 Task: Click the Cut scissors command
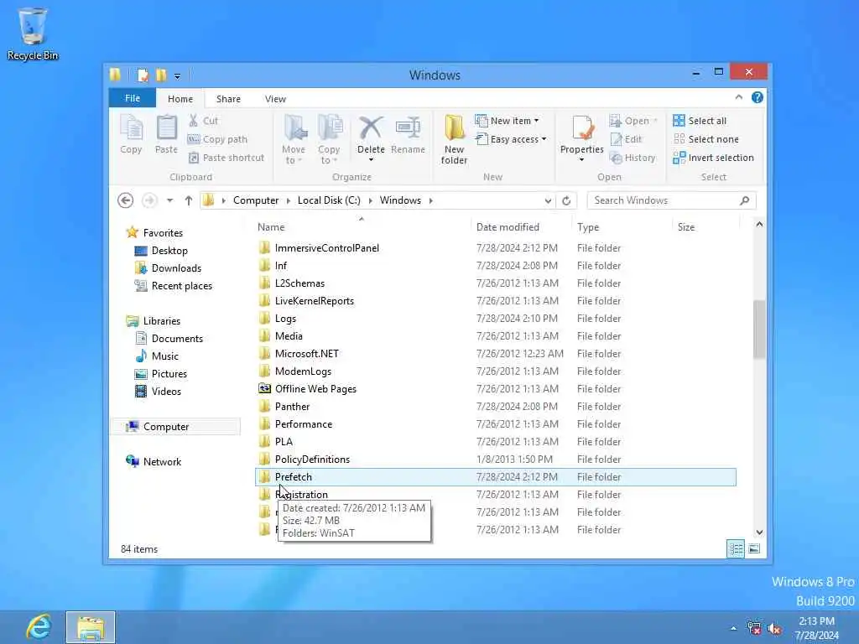204,121
